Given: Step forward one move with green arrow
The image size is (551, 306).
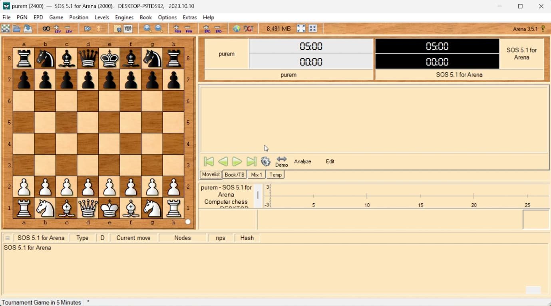Looking at the screenshot, I should click(237, 161).
